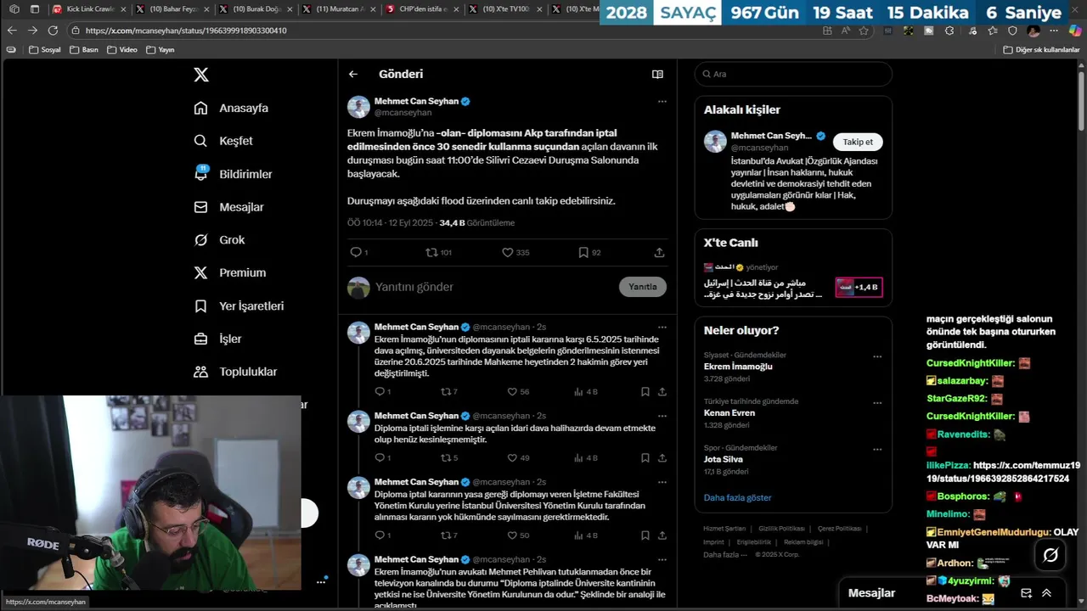Image resolution: width=1087 pixels, height=611 pixels.
Task: Open Premium from the sidebar
Action: click(x=229, y=272)
